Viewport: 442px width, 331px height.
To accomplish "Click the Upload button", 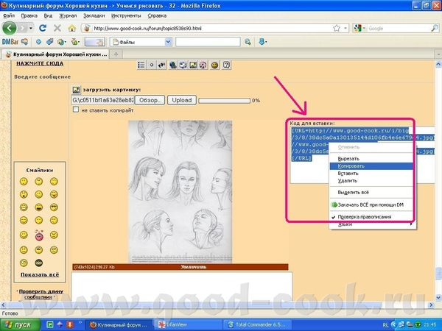I will (x=182, y=100).
